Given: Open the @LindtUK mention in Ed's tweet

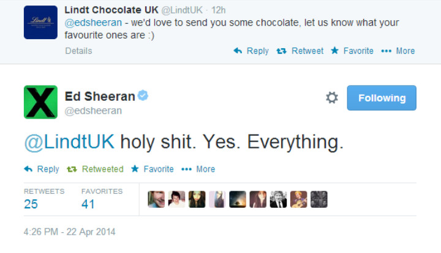Looking at the screenshot, I should [69, 141].
